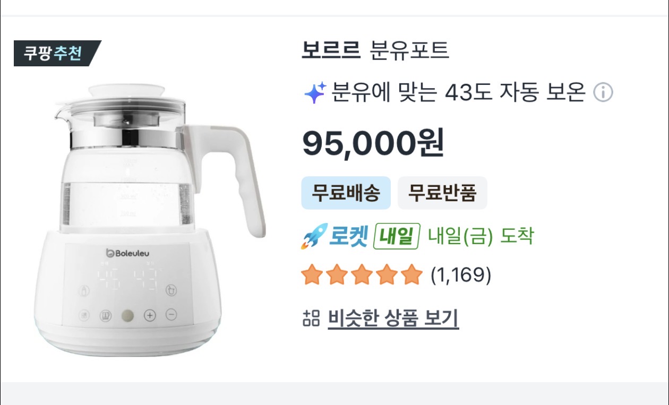Click the minus button on the kettle base
This screenshot has height=405, width=669.
coord(171,315)
